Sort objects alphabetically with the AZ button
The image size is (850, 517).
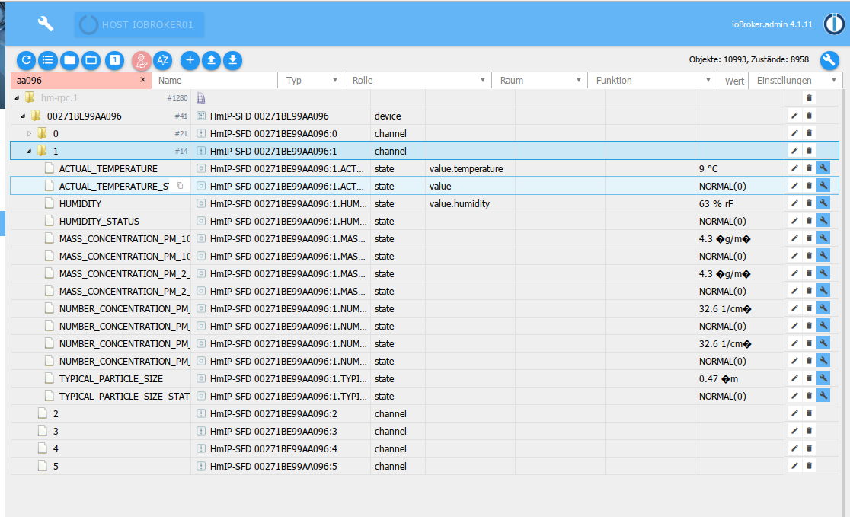pos(163,60)
